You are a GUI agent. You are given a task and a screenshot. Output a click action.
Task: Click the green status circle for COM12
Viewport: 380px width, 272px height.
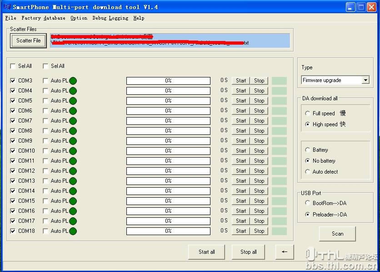coord(73,171)
